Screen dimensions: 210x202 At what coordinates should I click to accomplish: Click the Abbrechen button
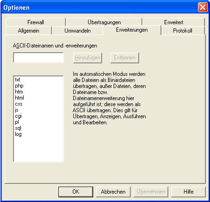click(113, 192)
